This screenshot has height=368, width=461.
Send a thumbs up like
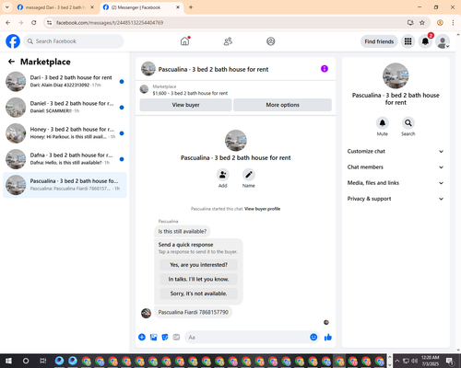click(328, 338)
